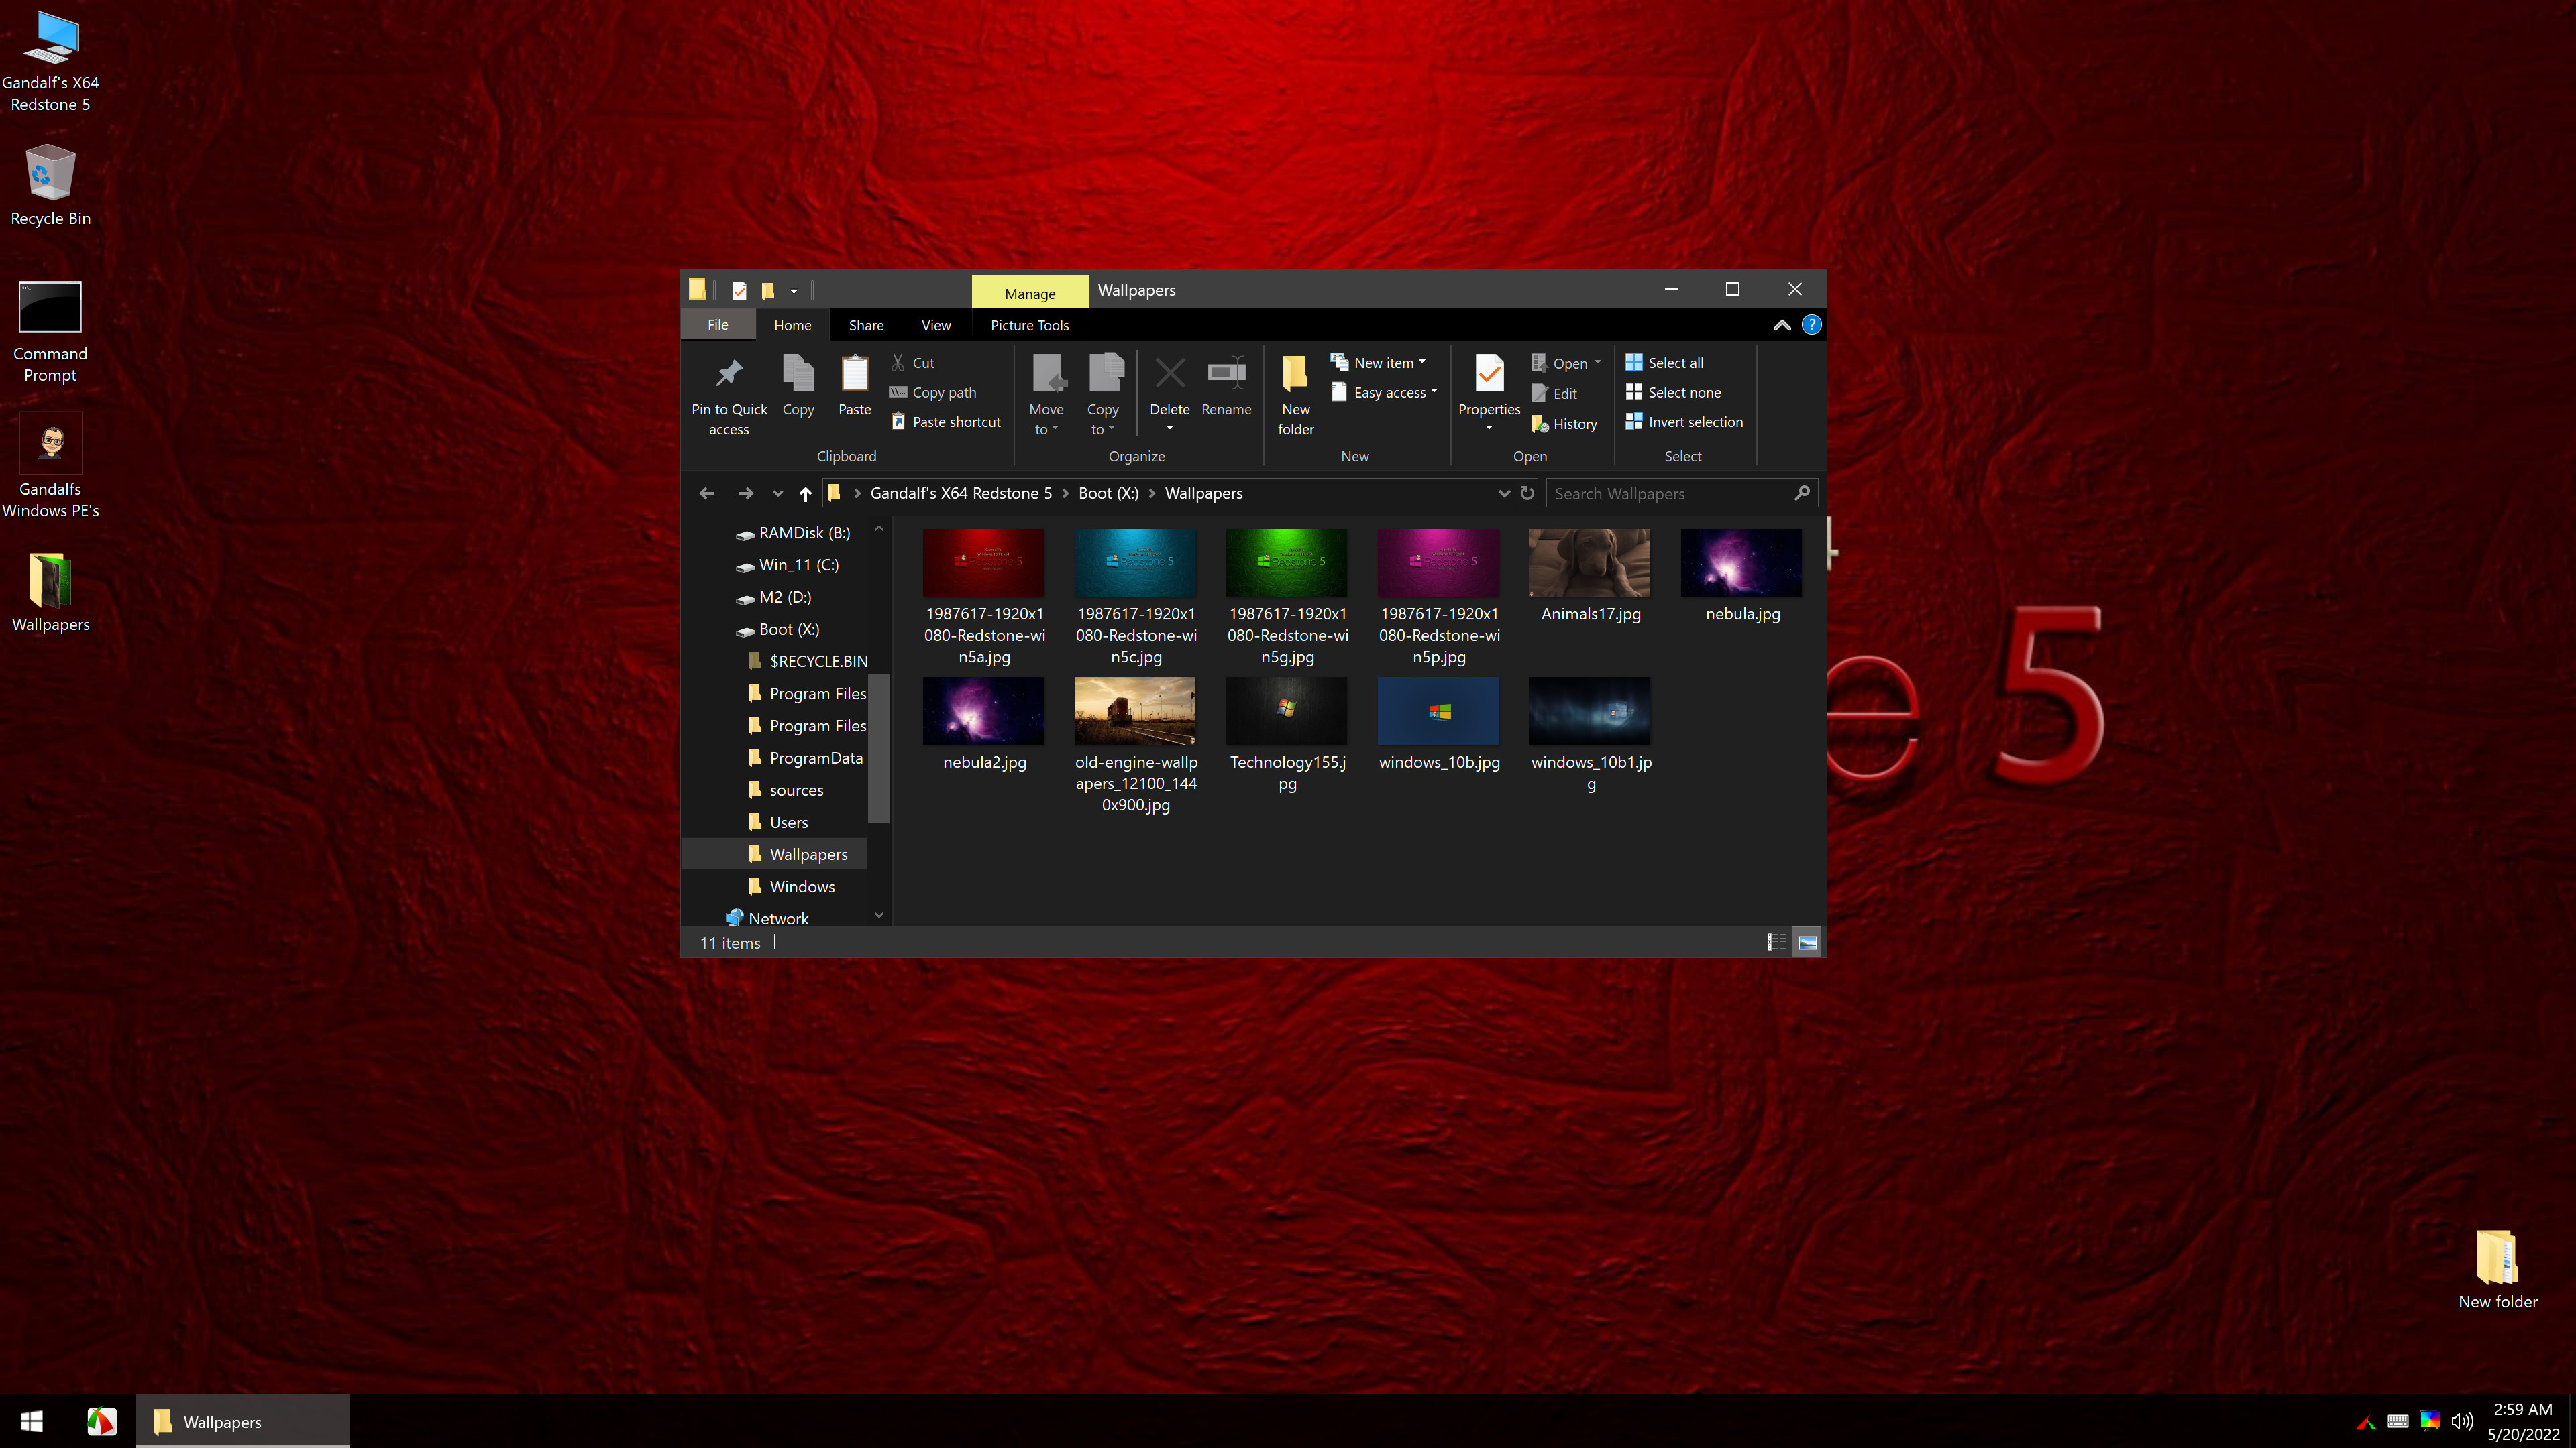Open Customize Quick Access Toolbar dropdown
2576x1448 pixels.
pyautogui.click(x=794, y=291)
